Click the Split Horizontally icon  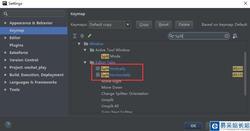coord(98,75)
